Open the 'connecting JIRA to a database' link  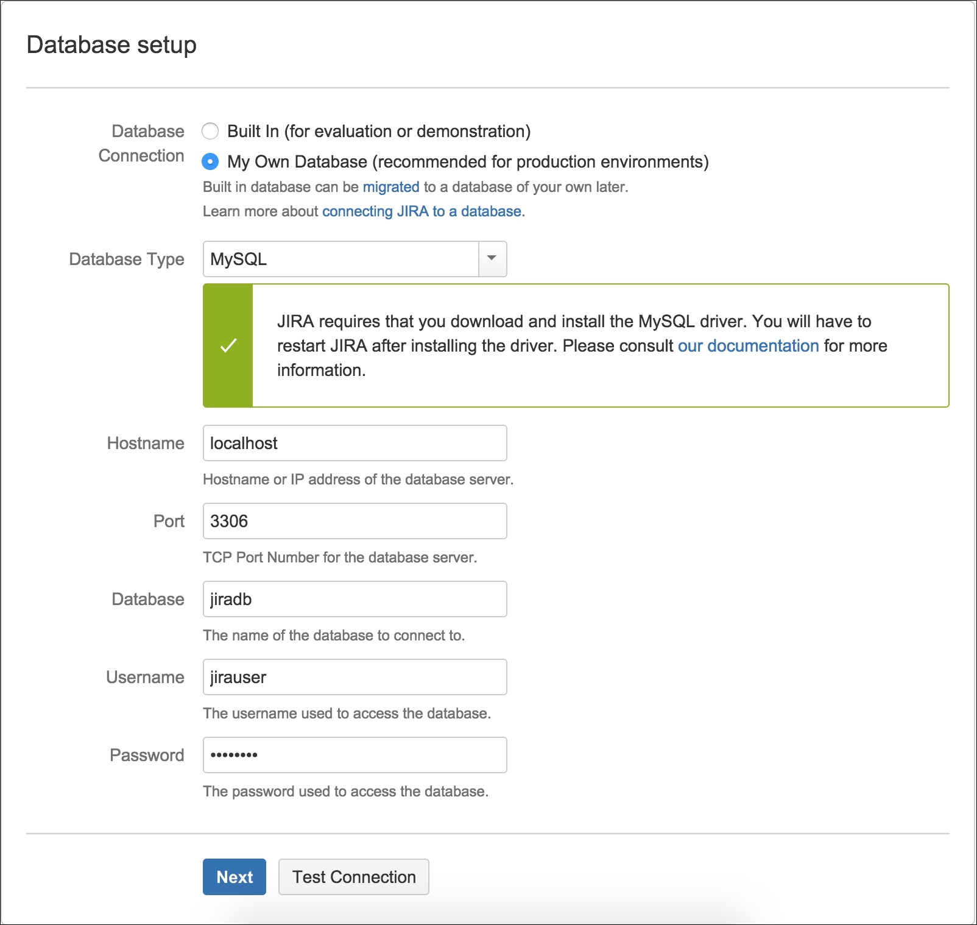tap(421, 211)
